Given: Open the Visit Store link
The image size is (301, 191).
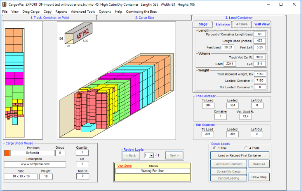Looking at the screenshot, I should 125,166.
